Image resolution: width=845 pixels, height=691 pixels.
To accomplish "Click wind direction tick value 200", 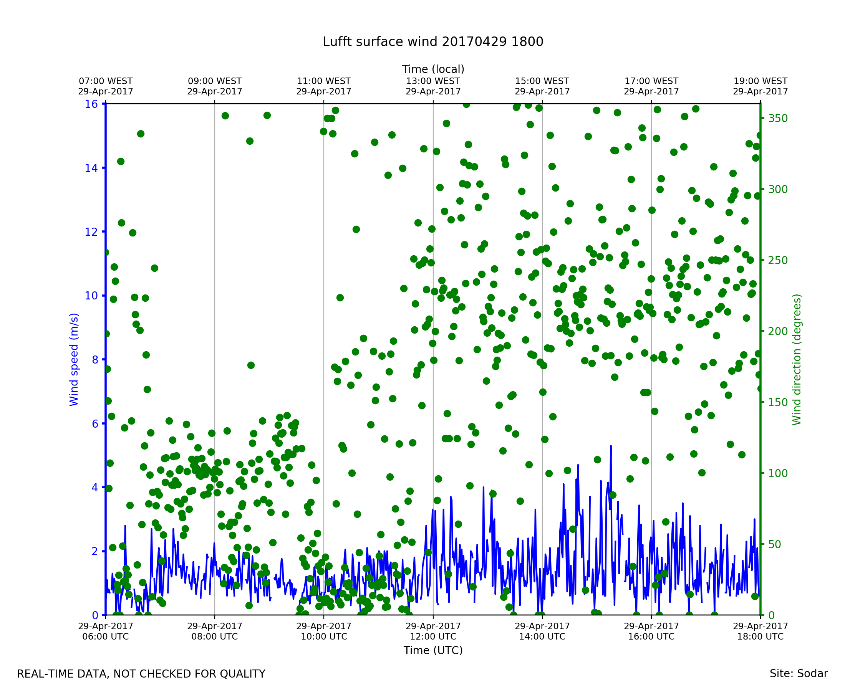I will tap(778, 332).
